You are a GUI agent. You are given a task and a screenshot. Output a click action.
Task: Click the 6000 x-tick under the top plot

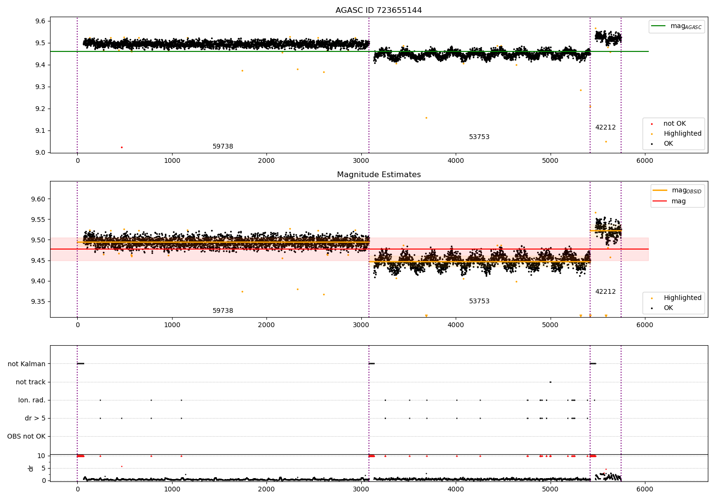[644, 160]
